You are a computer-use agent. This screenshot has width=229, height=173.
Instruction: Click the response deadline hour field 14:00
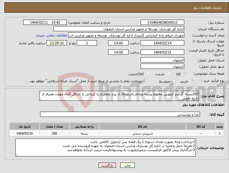click(x=118, y=43)
